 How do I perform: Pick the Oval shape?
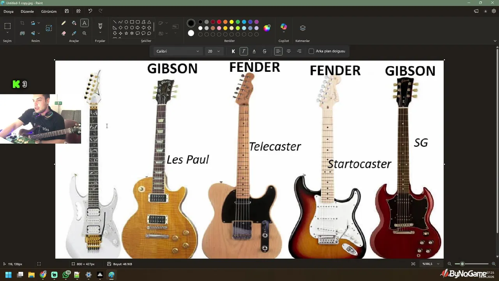pyautogui.click(x=126, y=22)
